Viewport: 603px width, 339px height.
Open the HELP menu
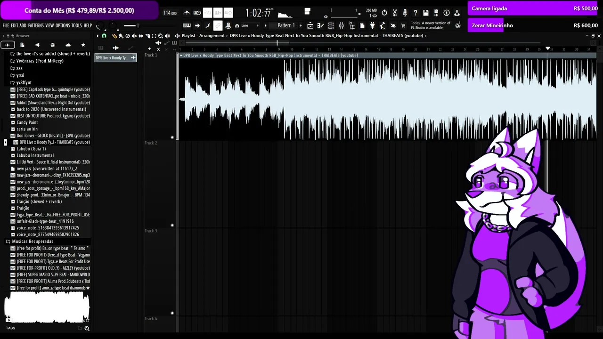pyautogui.click(x=88, y=25)
